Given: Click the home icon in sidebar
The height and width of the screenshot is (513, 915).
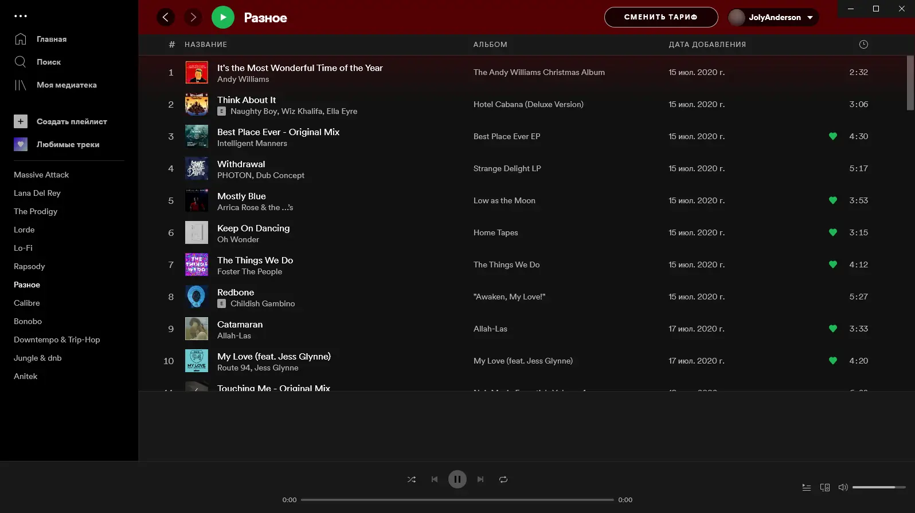Looking at the screenshot, I should tap(21, 39).
